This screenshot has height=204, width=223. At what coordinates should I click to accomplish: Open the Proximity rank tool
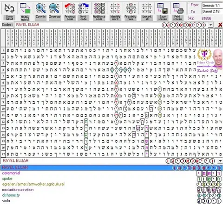[131, 8]
